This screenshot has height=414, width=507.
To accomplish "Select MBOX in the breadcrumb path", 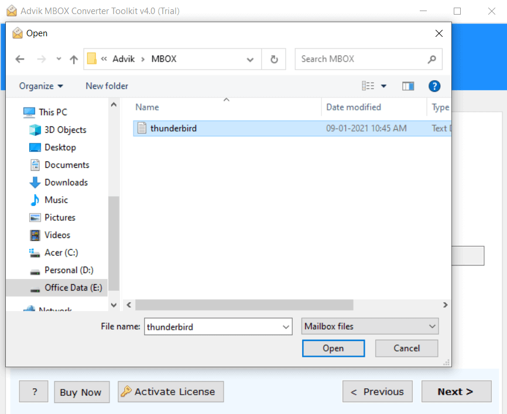I will point(164,59).
